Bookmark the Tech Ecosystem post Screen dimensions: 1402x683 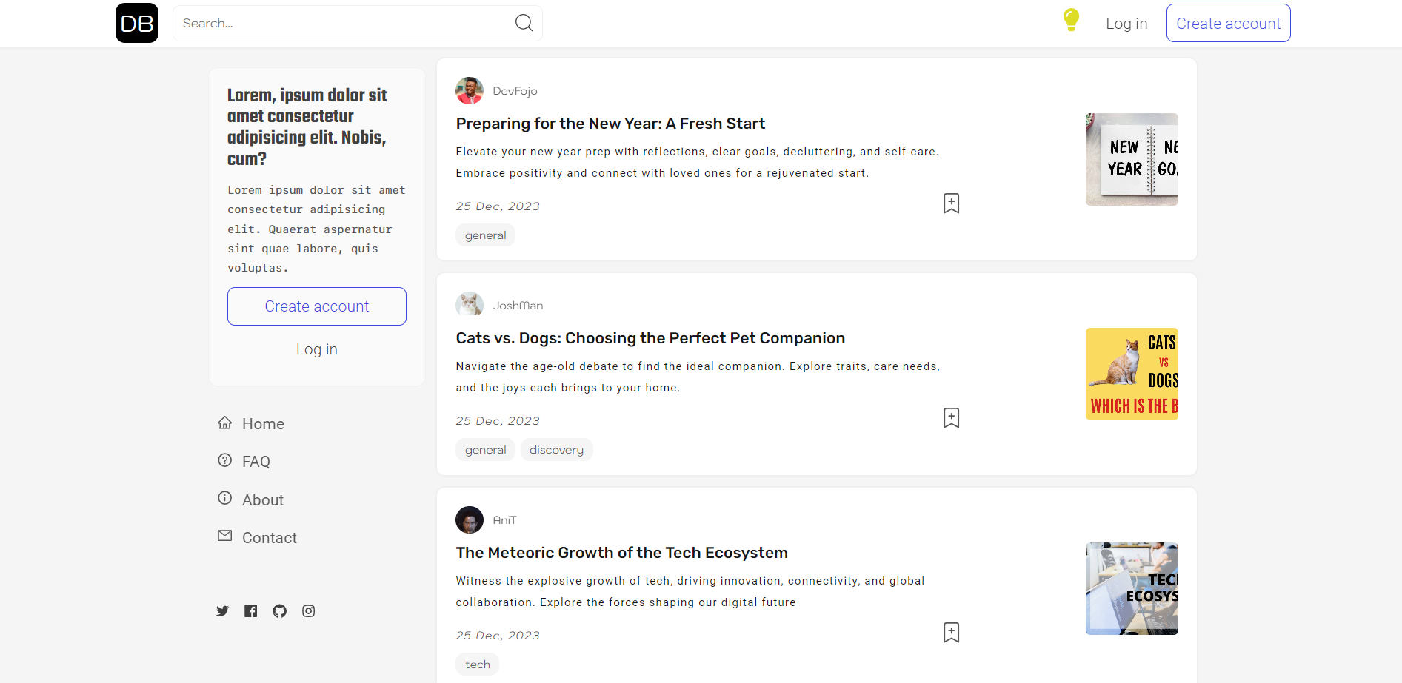(x=951, y=633)
